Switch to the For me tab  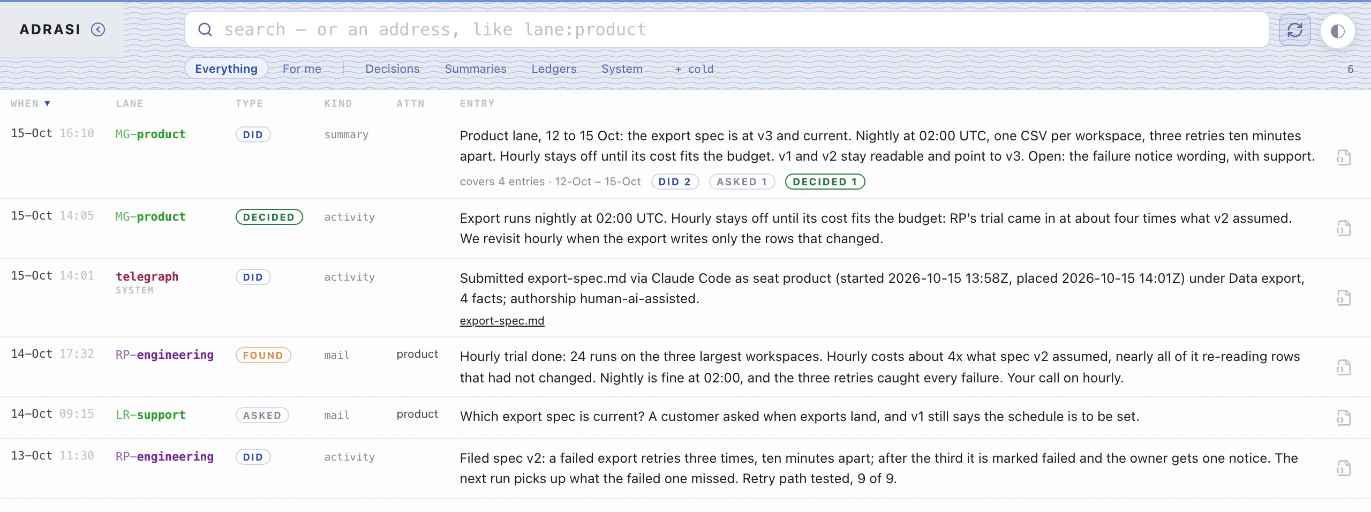(x=302, y=69)
